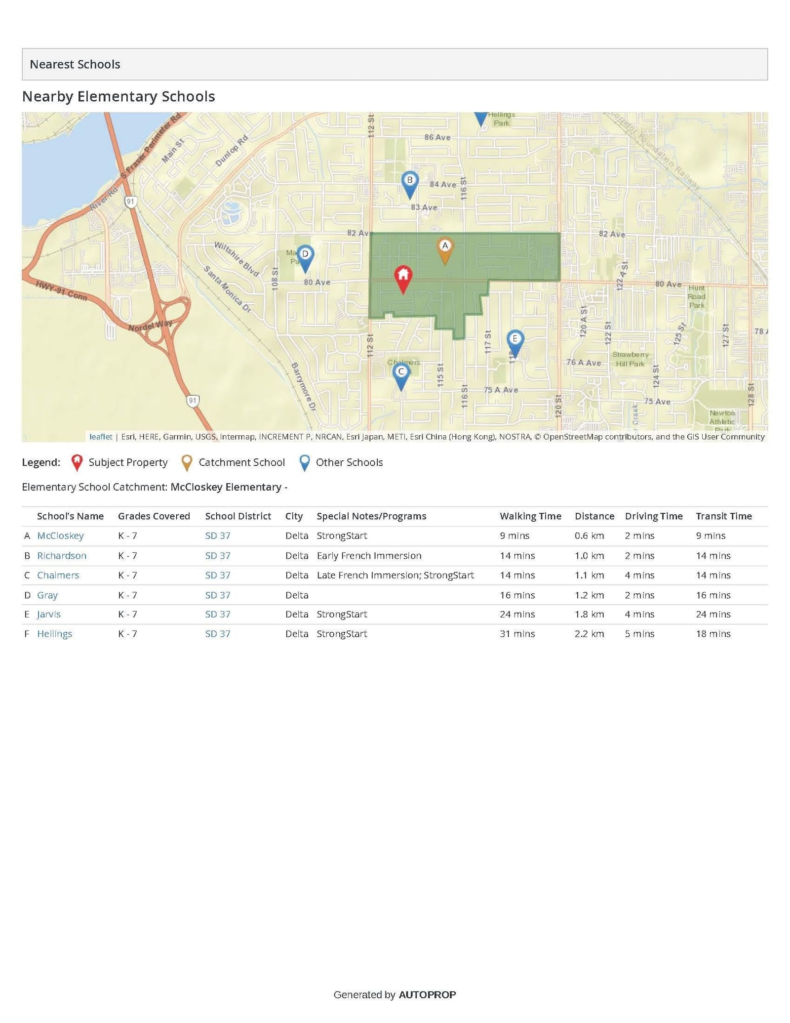Click the Special Notes/Programs column header
The image size is (790, 1023).
coord(371,516)
